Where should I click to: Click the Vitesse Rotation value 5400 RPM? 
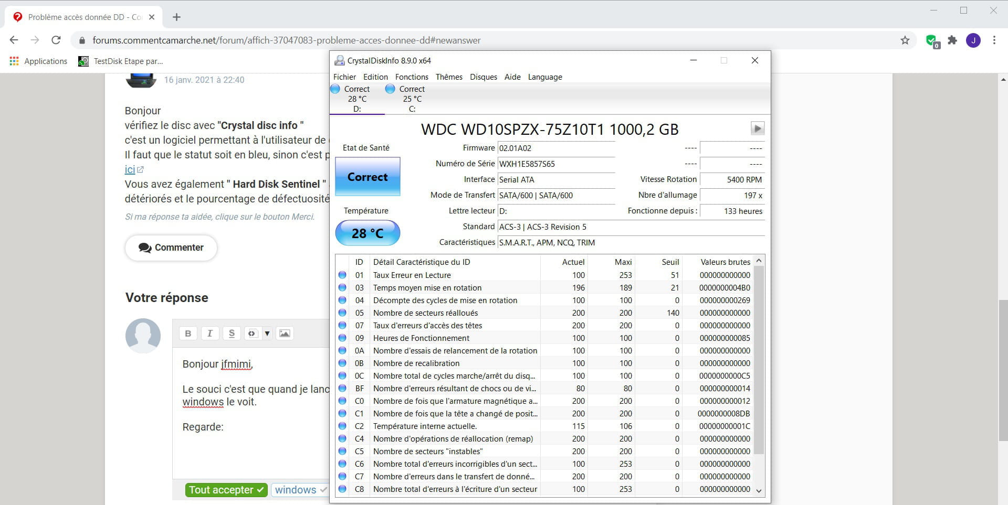(x=732, y=179)
